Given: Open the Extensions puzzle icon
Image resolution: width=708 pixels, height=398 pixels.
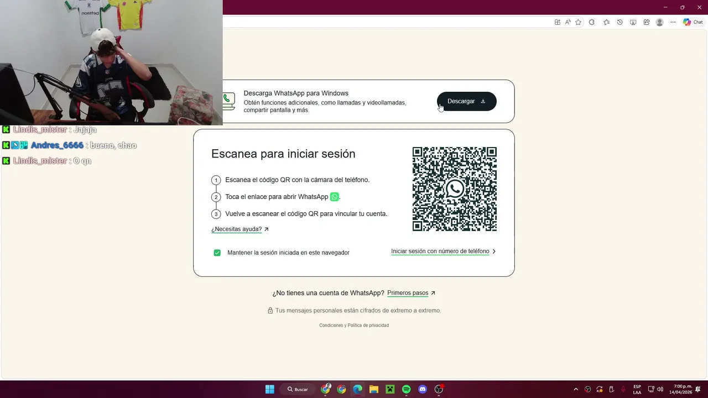Looking at the screenshot, I should click(592, 22).
